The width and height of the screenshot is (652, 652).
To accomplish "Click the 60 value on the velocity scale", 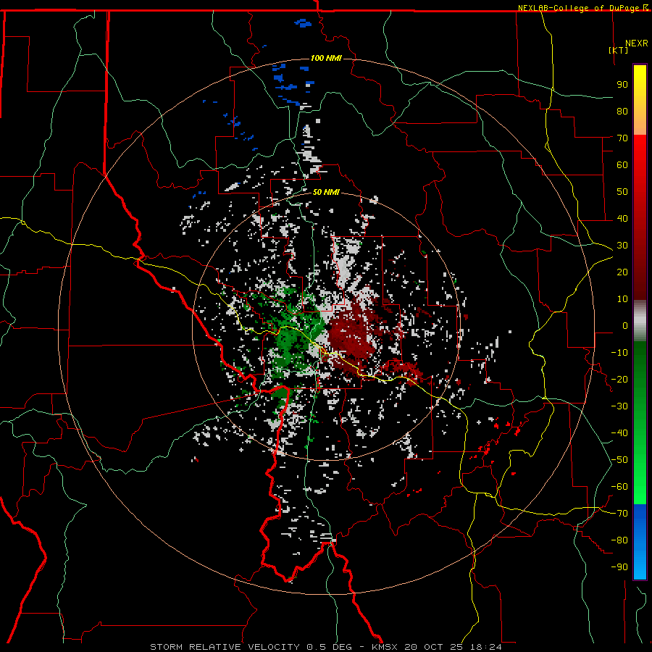I will click(x=622, y=165).
